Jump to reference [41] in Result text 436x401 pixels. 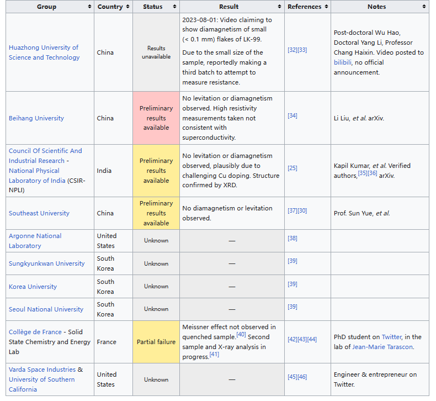coord(214,354)
